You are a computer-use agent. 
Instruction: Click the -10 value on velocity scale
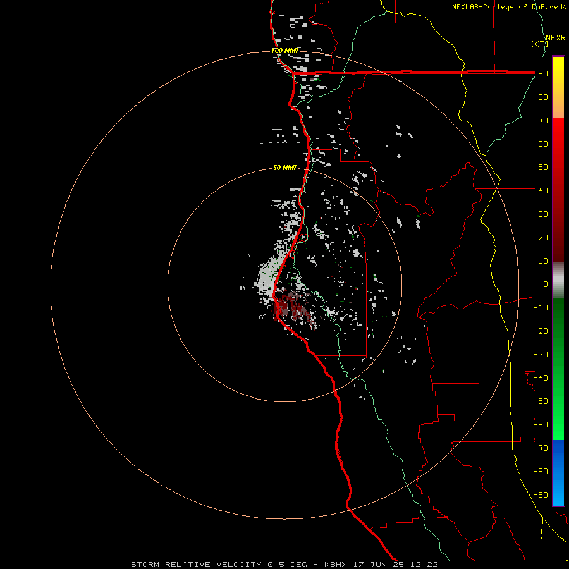click(x=541, y=308)
